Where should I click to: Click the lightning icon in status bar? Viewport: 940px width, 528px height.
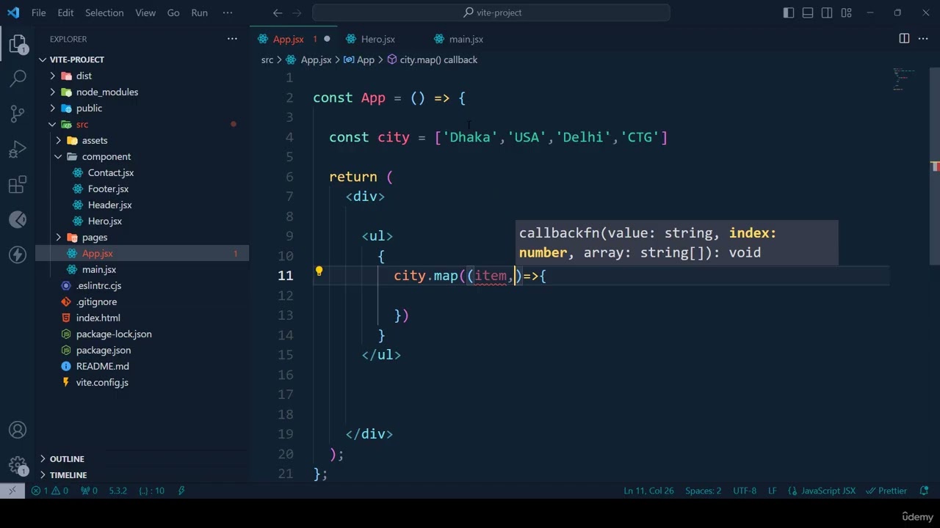click(181, 491)
